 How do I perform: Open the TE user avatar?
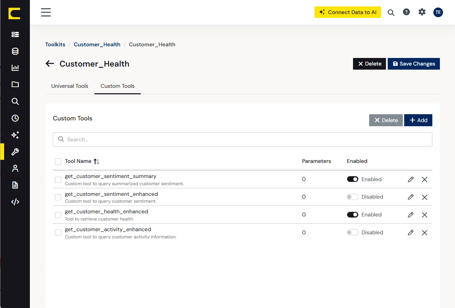point(438,12)
